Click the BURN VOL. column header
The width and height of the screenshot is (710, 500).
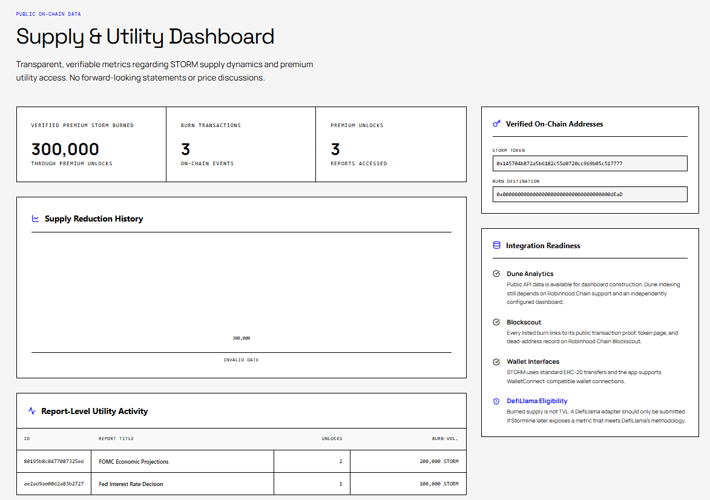coord(445,439)
